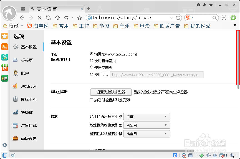Click the screenshot capture icon
The image size is (240, 159).
224,18
